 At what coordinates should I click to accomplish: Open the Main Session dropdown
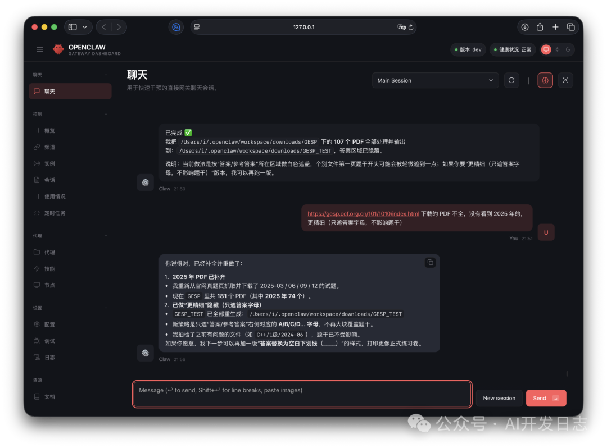coord(434,80)
